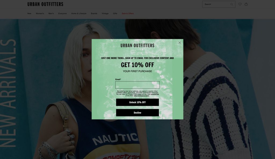Open the Privacy Policy 'here' link
This screenshot has width=275, height=159.
(139, 94)
